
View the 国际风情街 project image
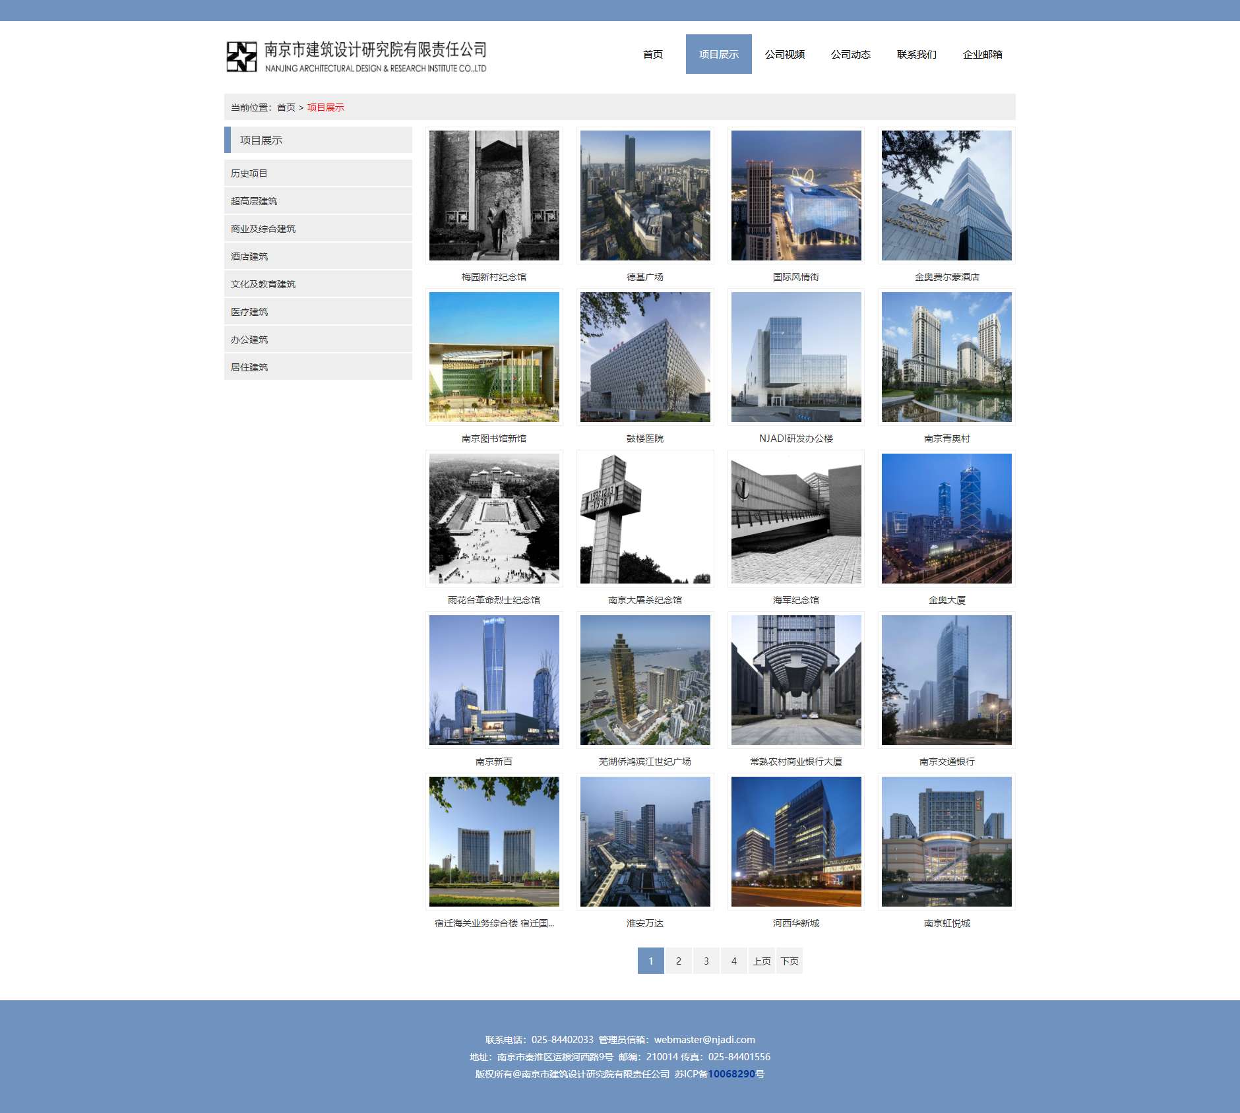click(x=796, y=195)
